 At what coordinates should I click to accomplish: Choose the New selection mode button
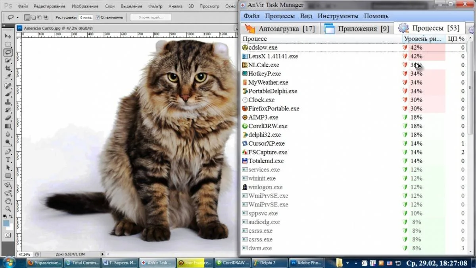point(27,17)
